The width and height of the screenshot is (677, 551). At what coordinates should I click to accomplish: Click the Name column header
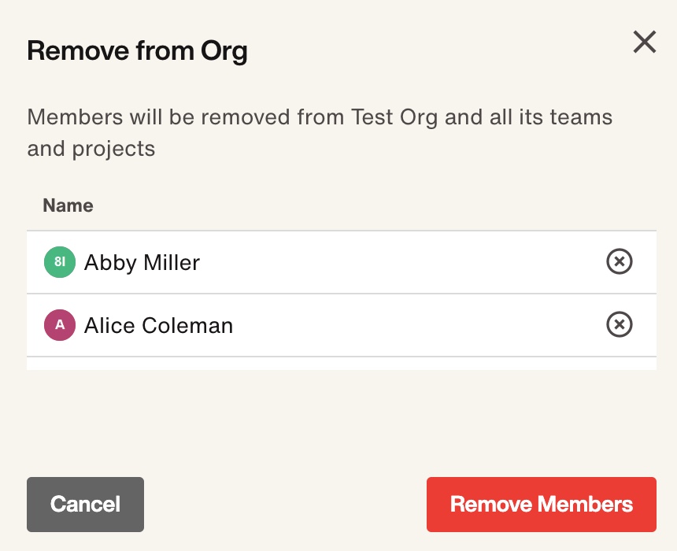[68, 205]
